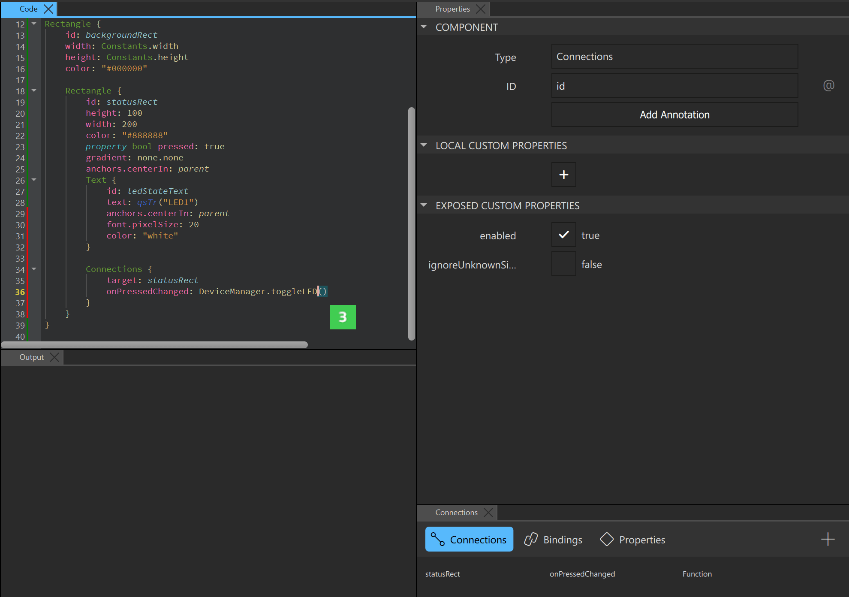The height and width of the screenshot is (597, 849).
Task: Fold the Connections block at line 34
Action: pos(34,269)
